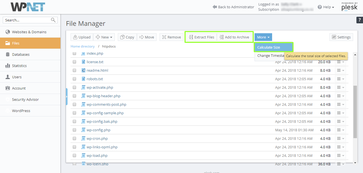Click the Add to Archive toolbar icon
Screen dimensions: 363x173
click(222, 37)
